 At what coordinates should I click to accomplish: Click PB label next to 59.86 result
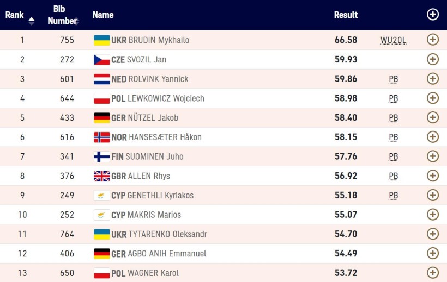pos(393,79)
